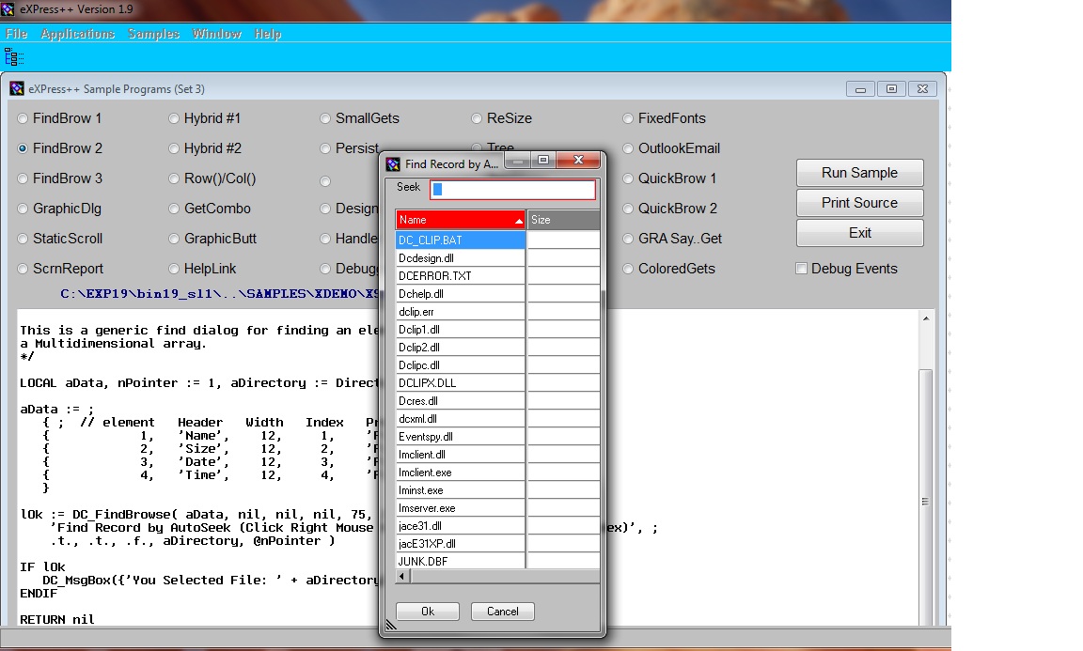Enable the Debug Events checkbox
1083x651 pixels.
tap(802, 269)
